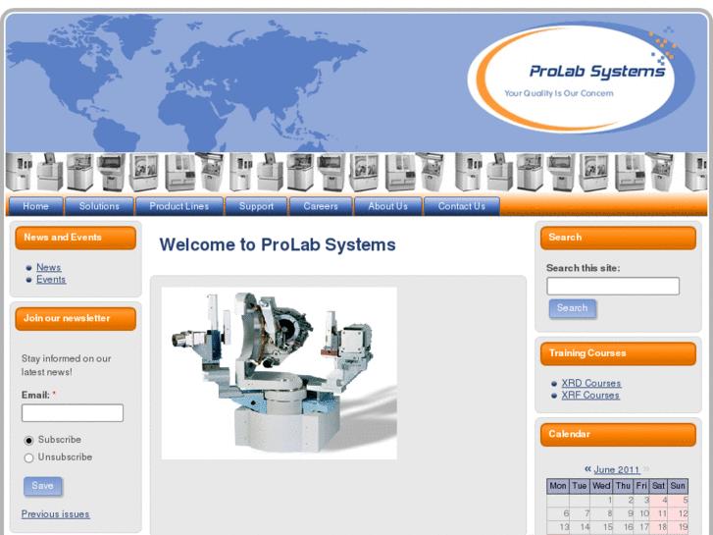Click the 'Your Quality Is Our Concern' slogan
The height and width of the screenshot is (535, 713).
tap(559, 93)
